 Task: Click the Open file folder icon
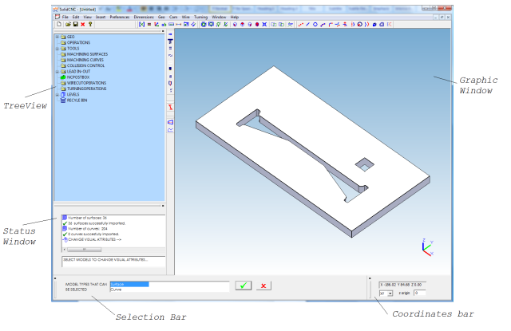[x=66, y=24]
